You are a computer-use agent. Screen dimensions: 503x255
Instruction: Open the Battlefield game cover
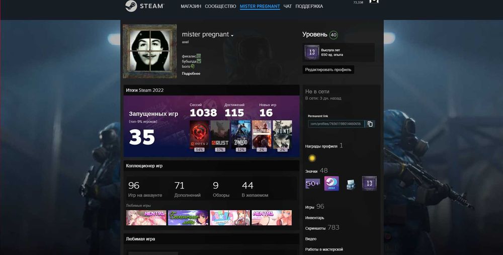pyautogui.click(x=262, y=135)
